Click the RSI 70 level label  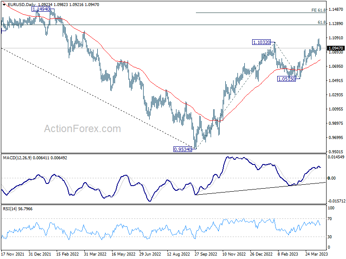330,219
